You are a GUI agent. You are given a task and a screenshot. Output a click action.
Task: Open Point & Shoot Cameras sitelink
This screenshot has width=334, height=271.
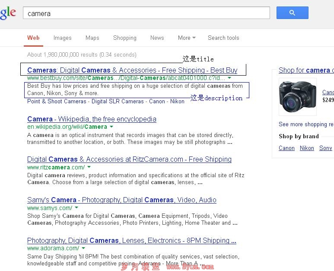(57, 102)
